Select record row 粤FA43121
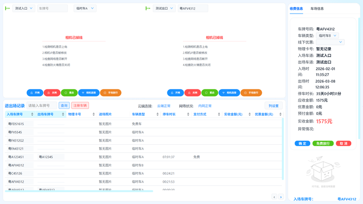This screenshot has height=204, width=363. point(143,149)
